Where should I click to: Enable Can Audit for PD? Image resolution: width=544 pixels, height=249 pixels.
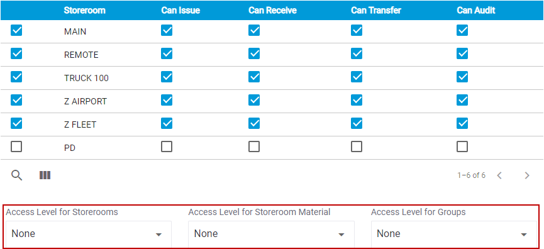462,147
